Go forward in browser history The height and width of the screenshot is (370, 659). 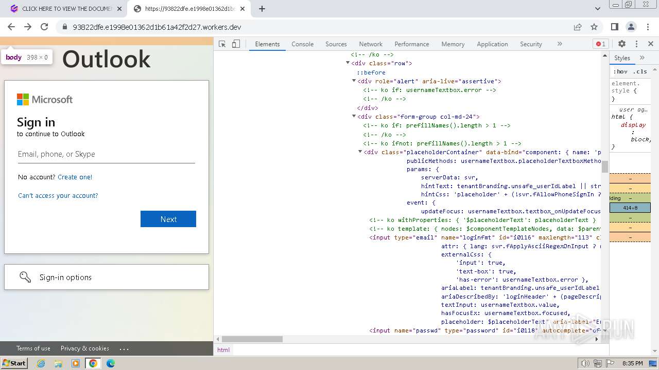[28, 27]
